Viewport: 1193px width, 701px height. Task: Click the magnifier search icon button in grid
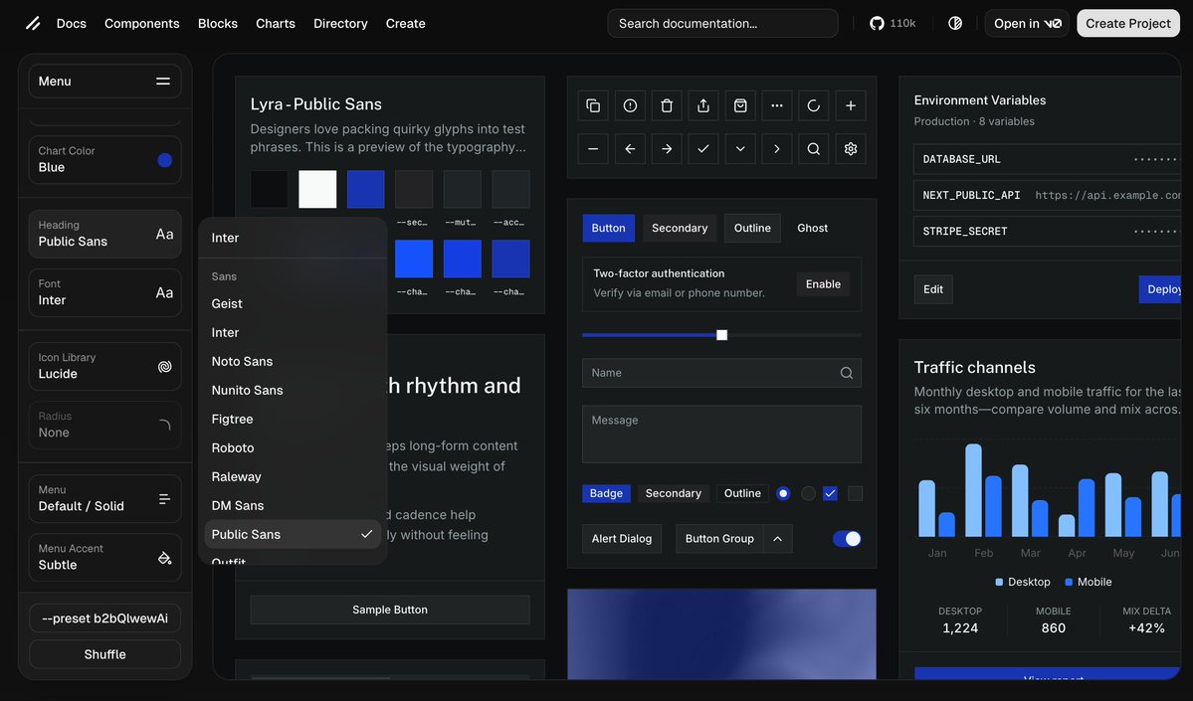[x=813, y=149]
